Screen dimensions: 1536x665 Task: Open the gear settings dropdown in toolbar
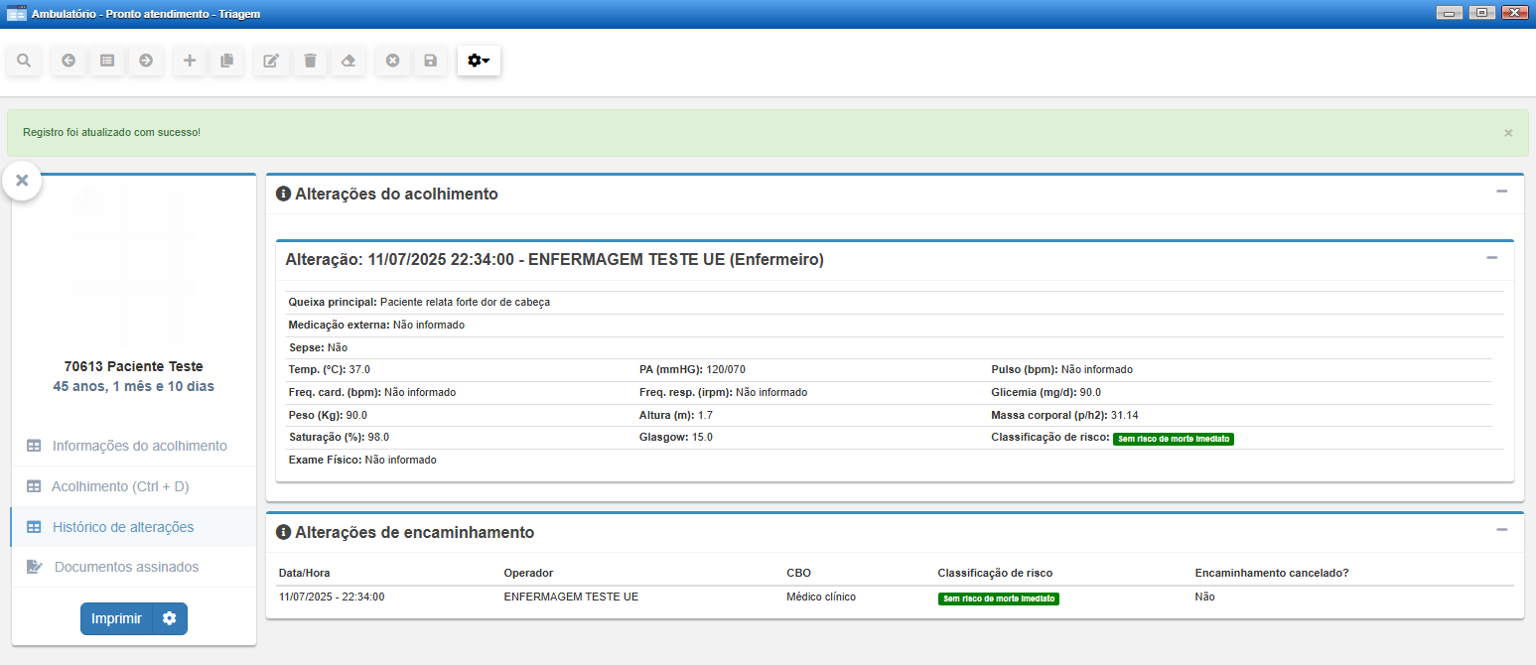479,61
